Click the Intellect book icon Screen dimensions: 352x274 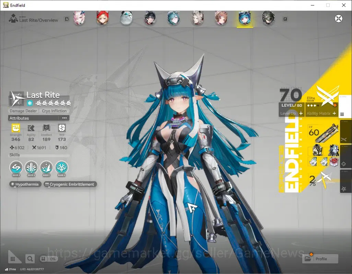[x=46, y=128]
